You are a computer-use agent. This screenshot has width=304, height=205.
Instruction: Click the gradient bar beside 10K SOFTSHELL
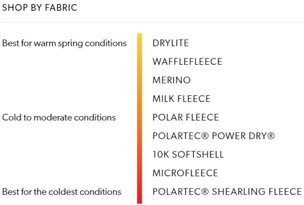139,155
